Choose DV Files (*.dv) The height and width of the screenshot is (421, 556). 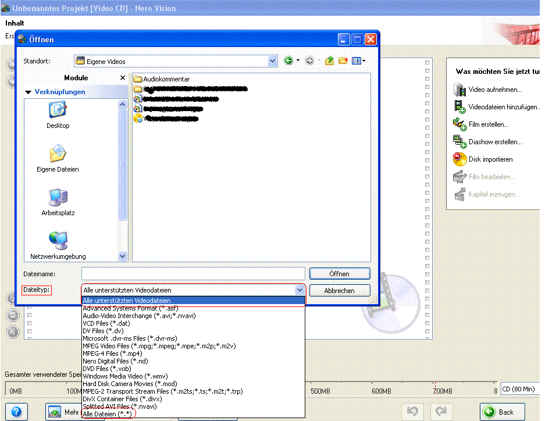193,331
